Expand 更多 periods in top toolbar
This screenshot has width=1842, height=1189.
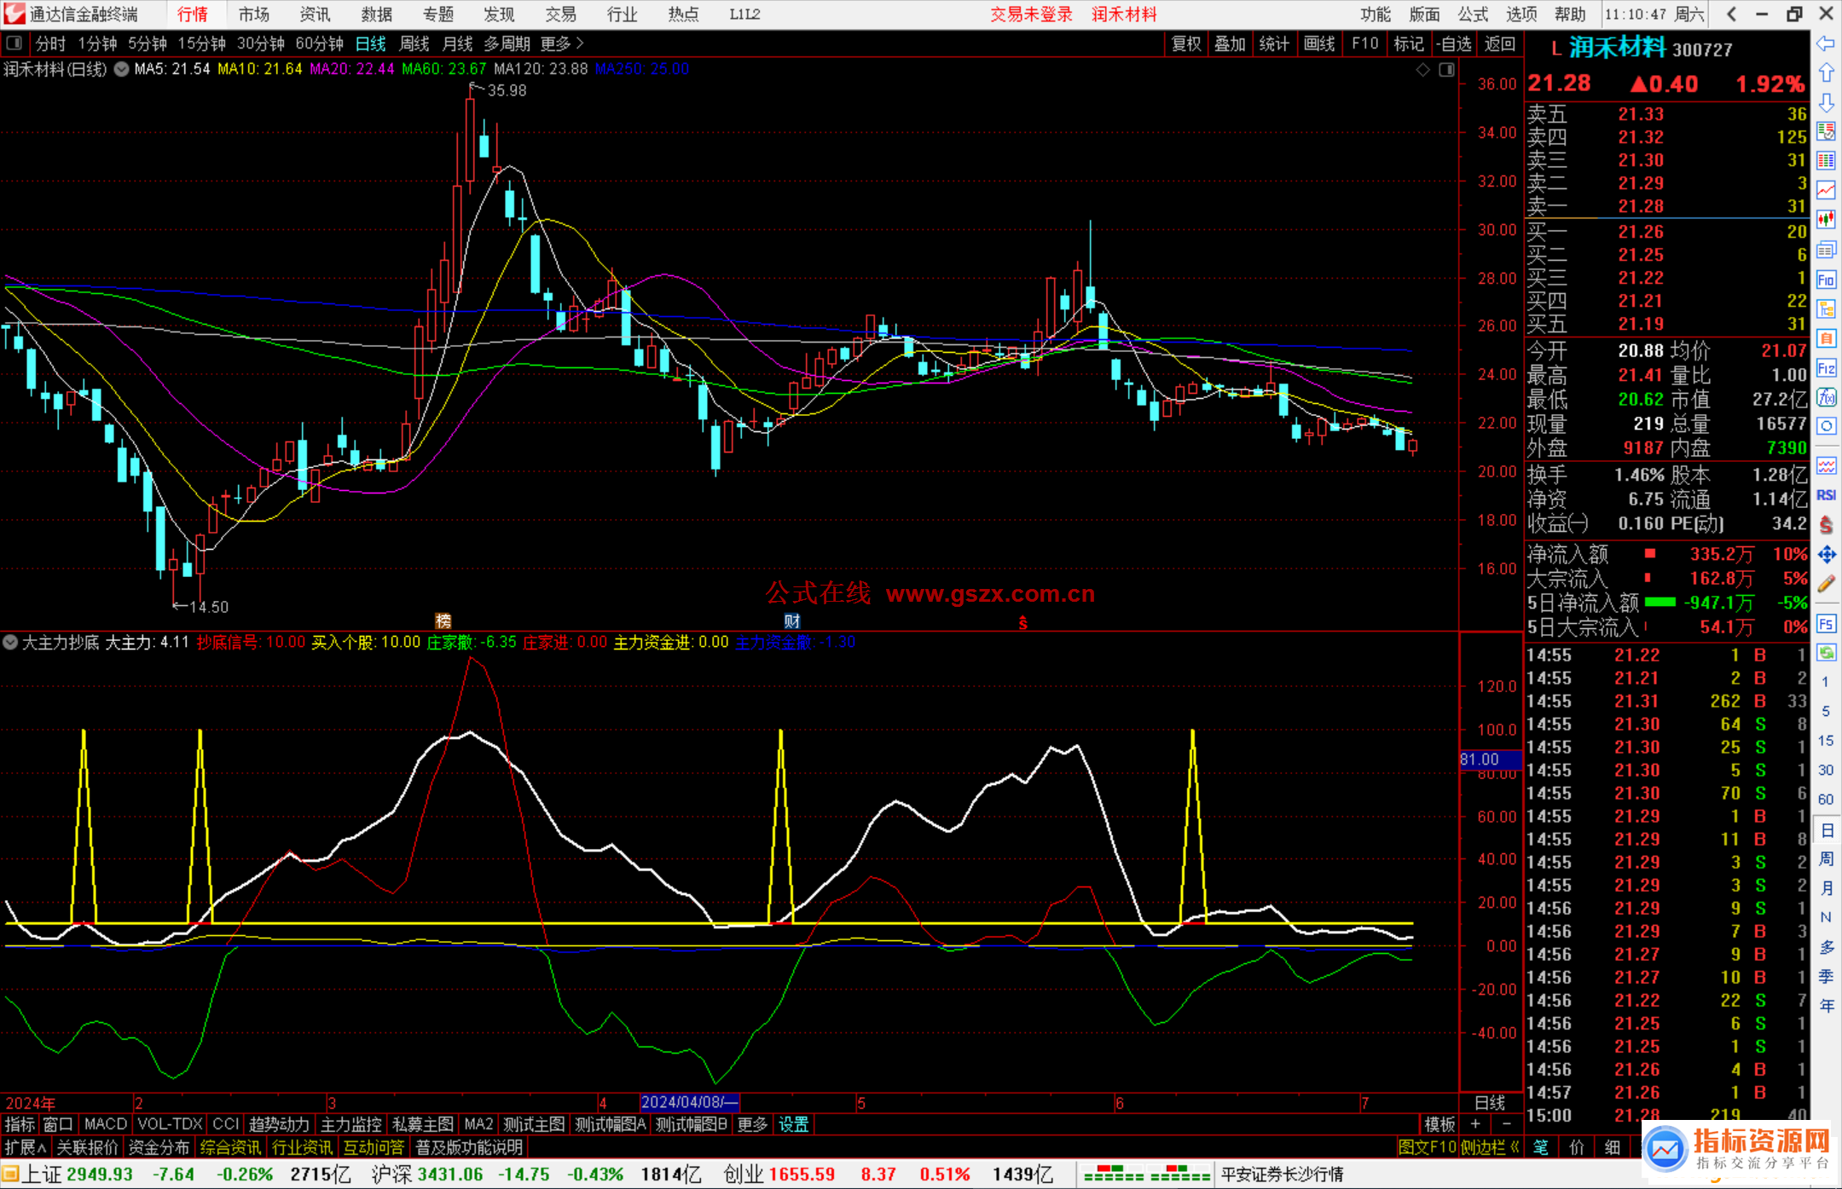[x=562, y=43]
